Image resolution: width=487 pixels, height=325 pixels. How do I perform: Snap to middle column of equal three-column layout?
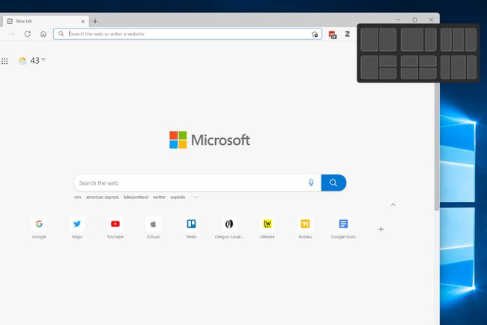pos(459,40)
